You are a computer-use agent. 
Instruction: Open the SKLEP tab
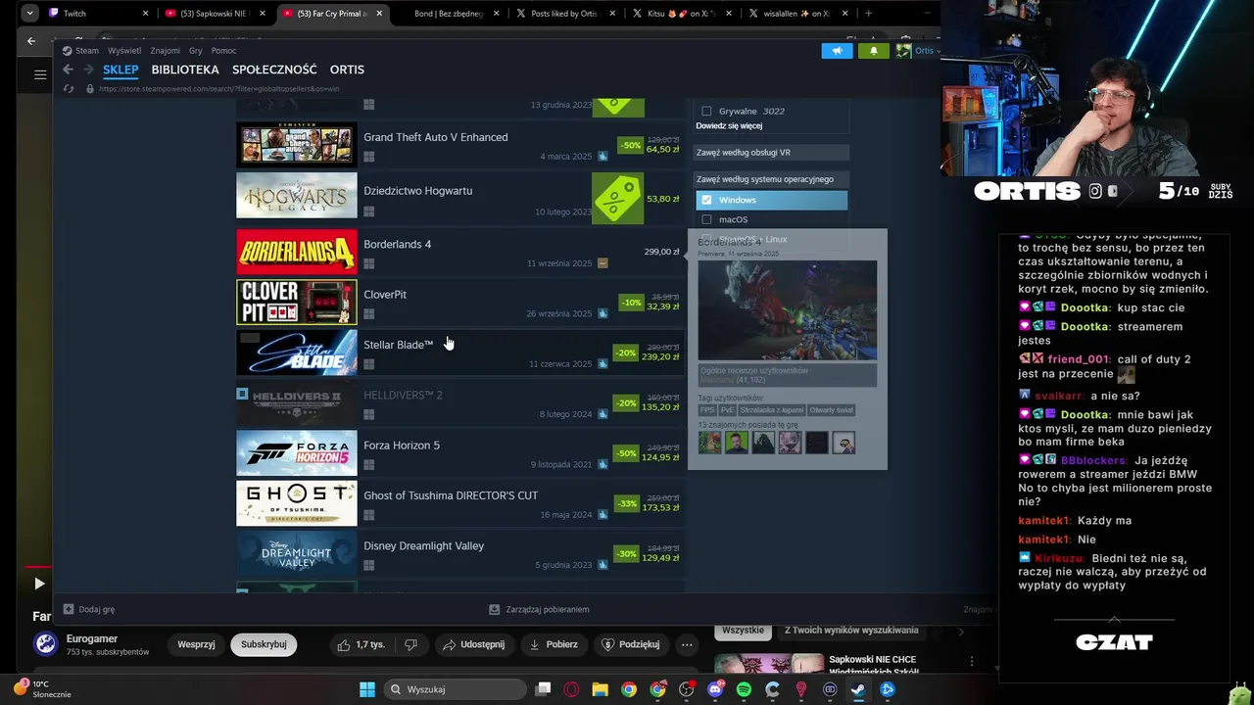click(121, 70)
